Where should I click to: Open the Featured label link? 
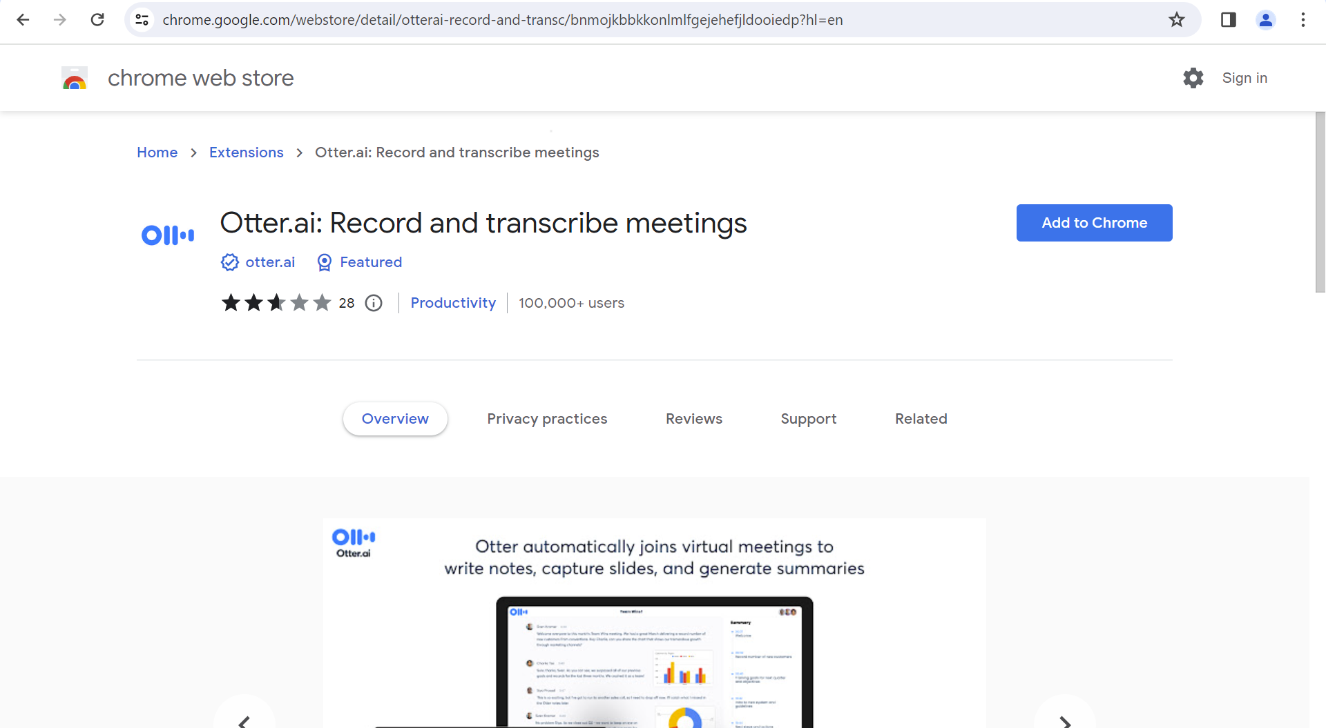tap(371, 262)
